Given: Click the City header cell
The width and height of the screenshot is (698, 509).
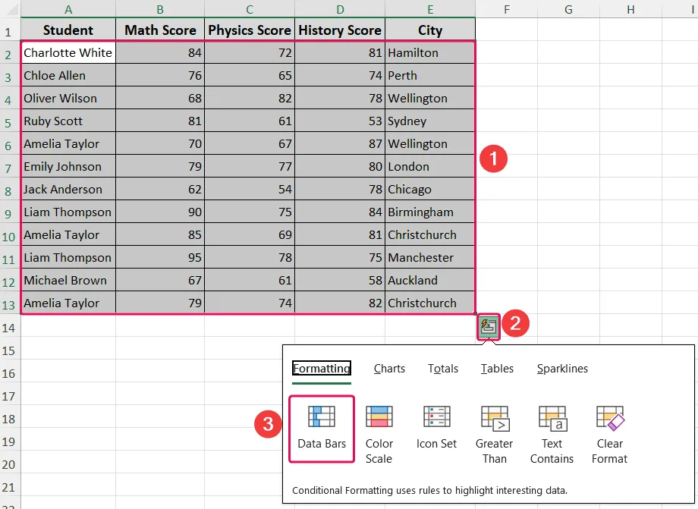Looking at the screenshot, I should [x=430, y=30].
